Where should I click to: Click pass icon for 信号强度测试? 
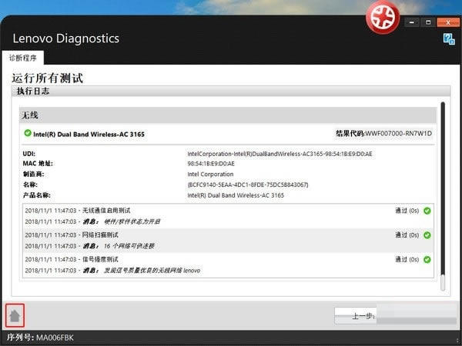427,261
